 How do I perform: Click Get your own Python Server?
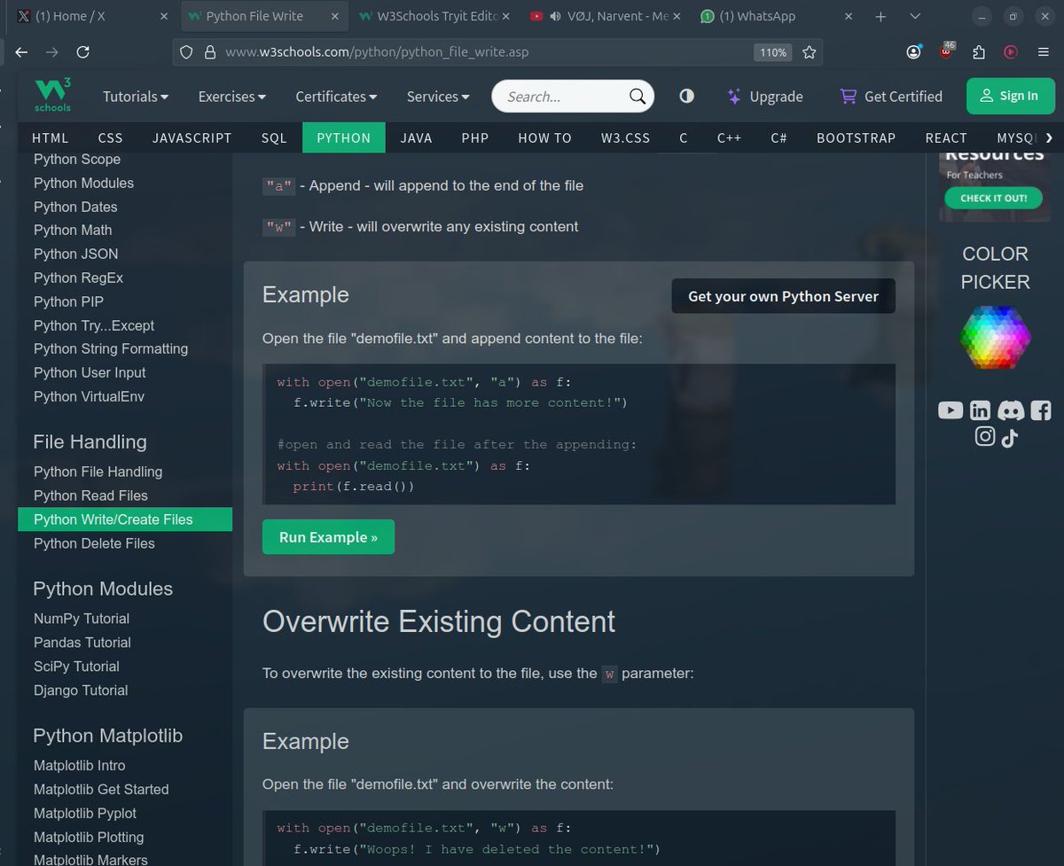coord(783,296)
